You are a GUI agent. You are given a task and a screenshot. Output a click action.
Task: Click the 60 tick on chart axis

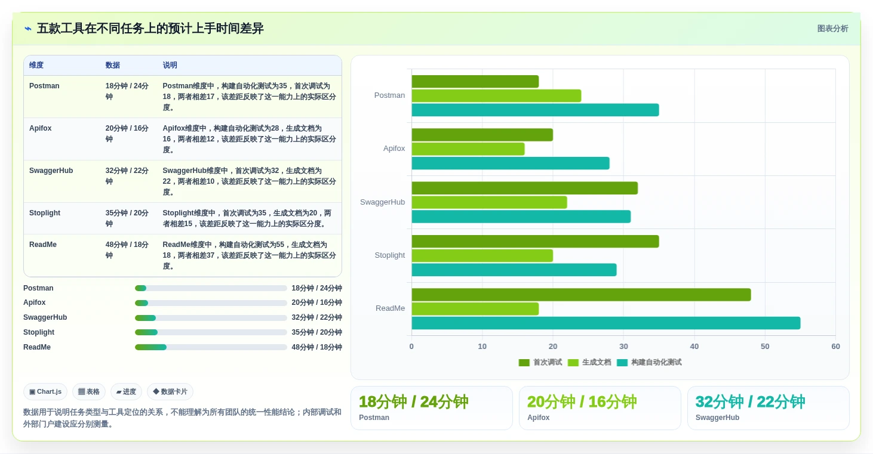pos(835,347)
